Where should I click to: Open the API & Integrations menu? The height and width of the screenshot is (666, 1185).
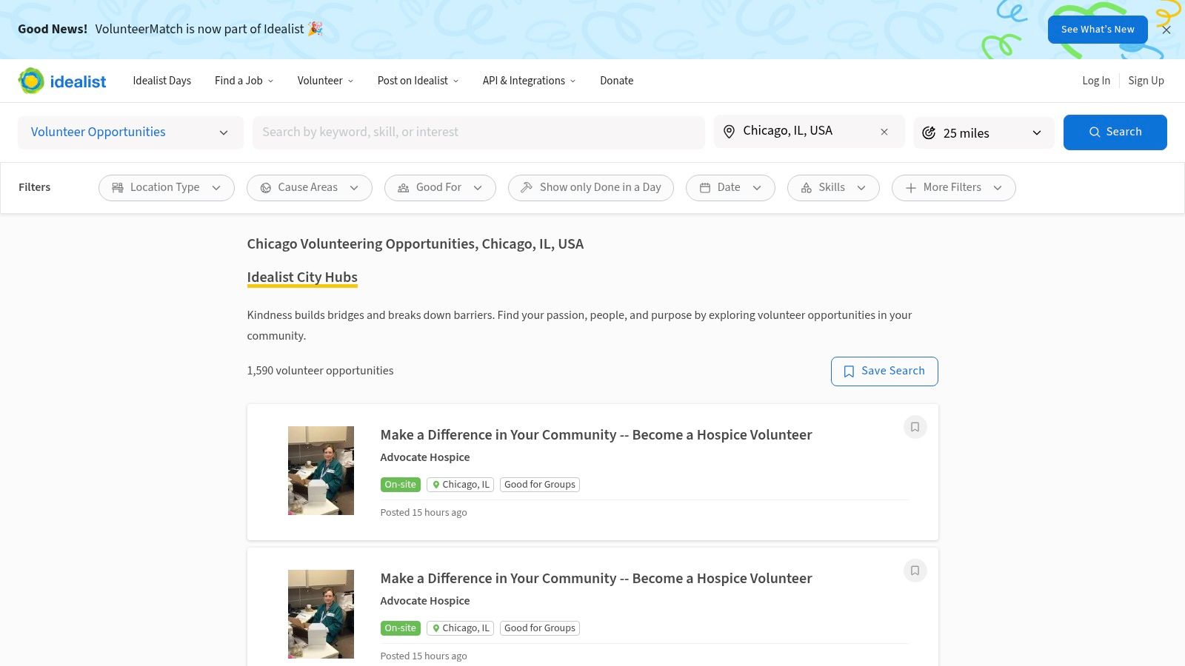[530, 81]
